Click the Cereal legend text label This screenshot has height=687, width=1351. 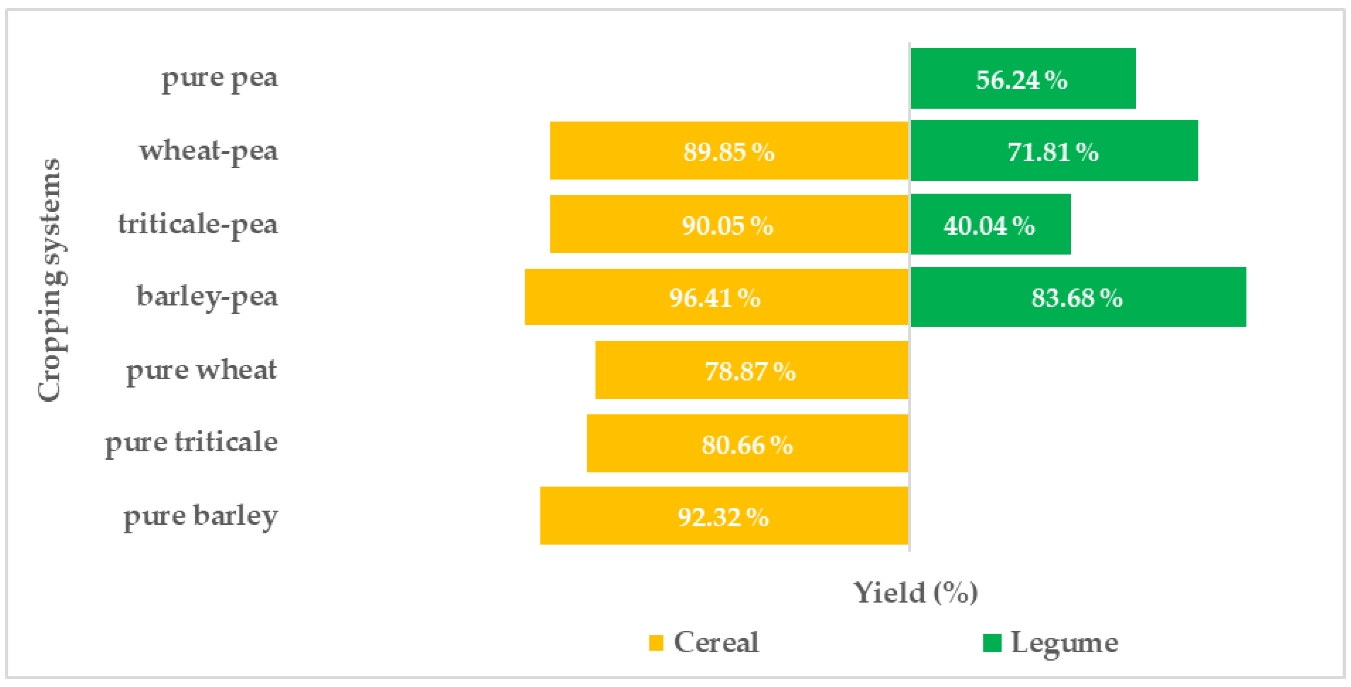pyautogui.click(x=716, y=642)
